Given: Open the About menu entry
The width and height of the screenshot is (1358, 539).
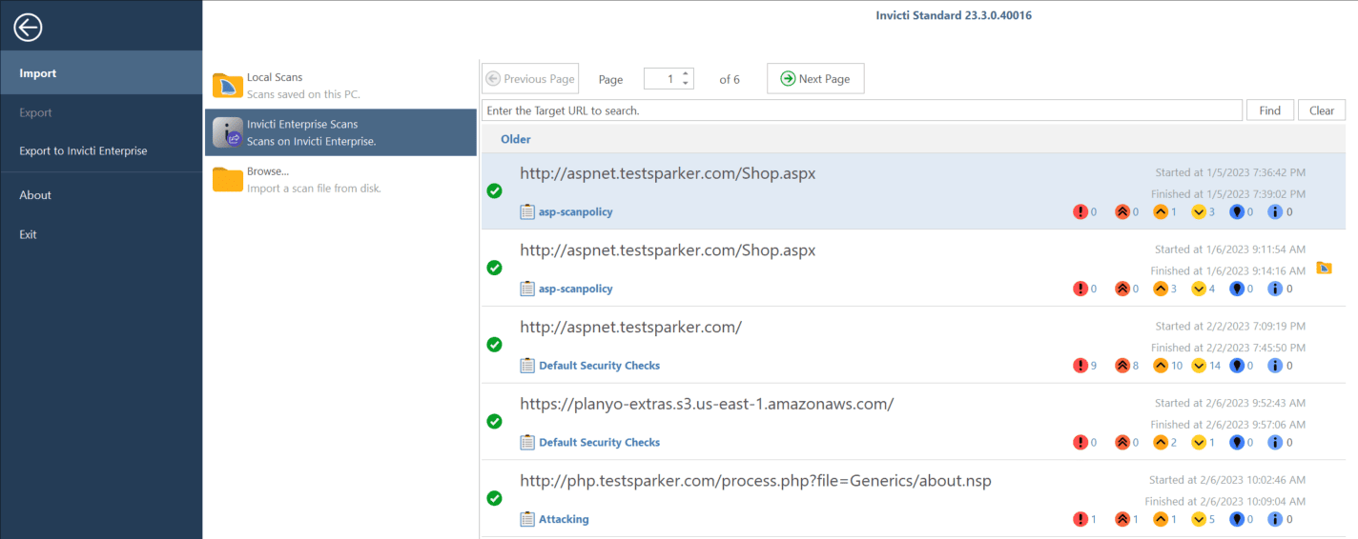Looking at the screenshot, I should [35, 195].
